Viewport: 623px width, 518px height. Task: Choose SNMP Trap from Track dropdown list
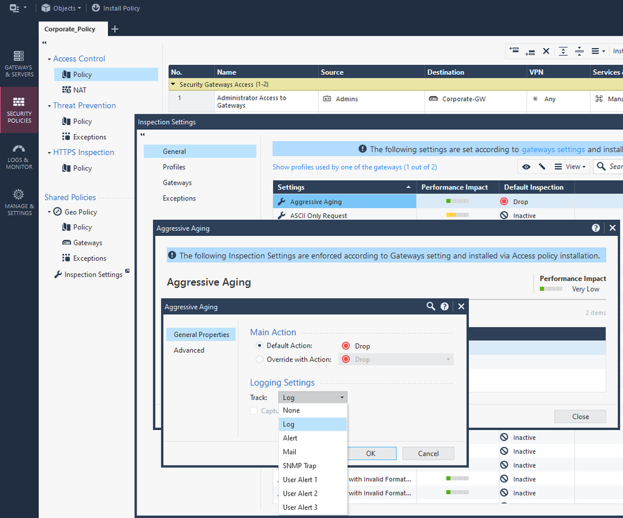click(x=299, y=466)
